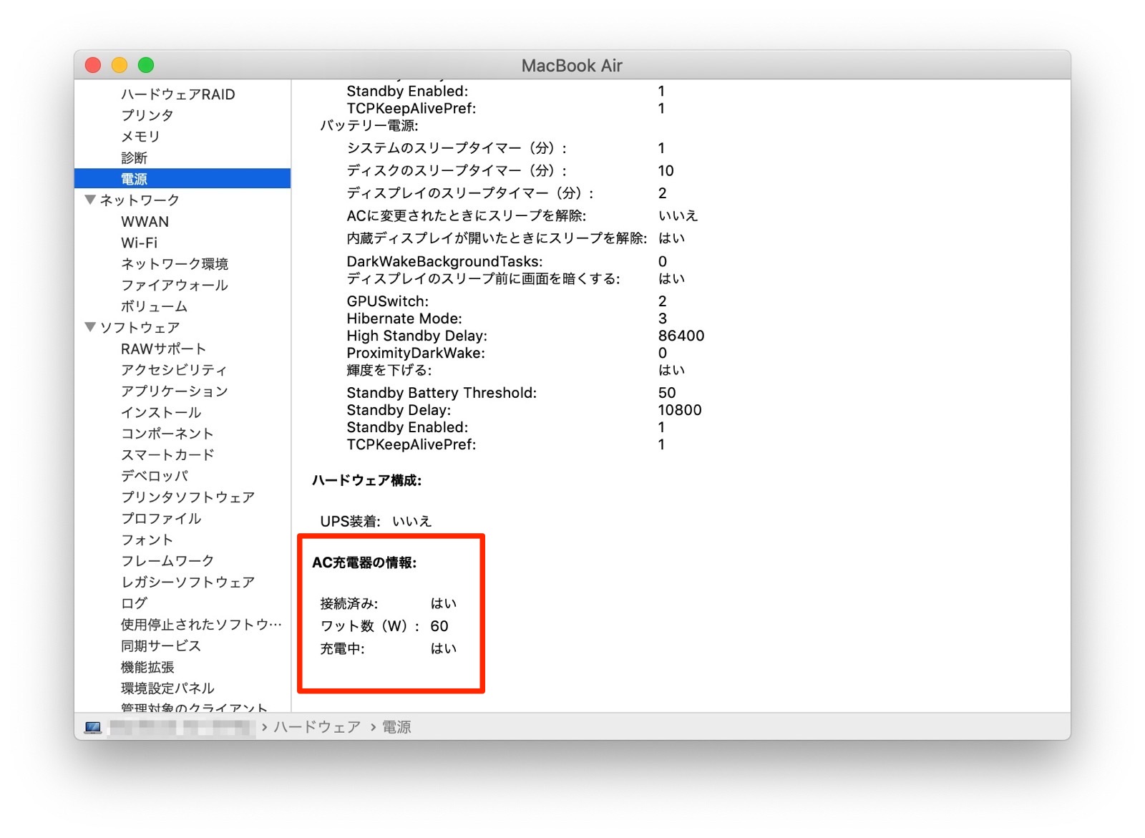Viewport: 1145px width, 838px height.
Task: Collapse the ソフトウェア tree section
Action: point(90,327)
